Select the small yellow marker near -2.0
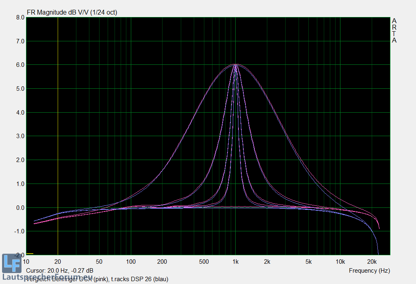The image size is (416, 284). pyautogui.click(x=30, y=254)
